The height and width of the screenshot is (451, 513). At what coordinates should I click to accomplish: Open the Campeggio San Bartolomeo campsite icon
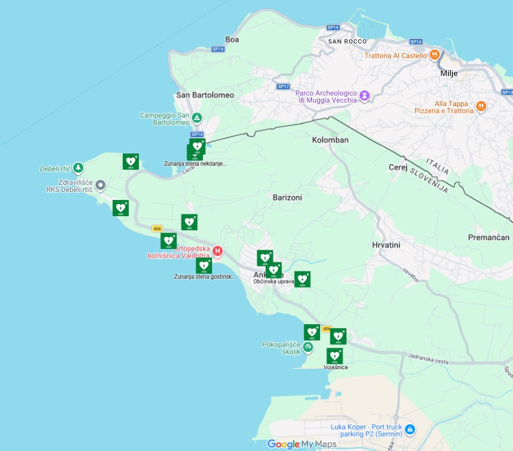coord(197,119)
